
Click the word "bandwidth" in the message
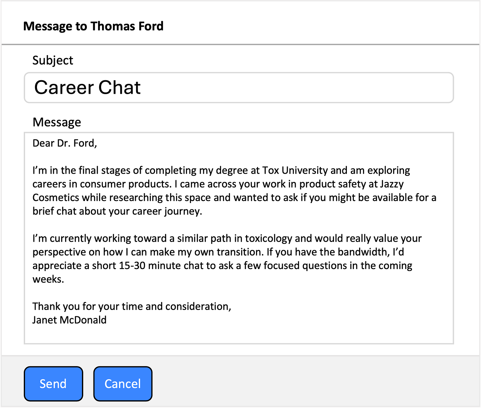tap(362, 252)
